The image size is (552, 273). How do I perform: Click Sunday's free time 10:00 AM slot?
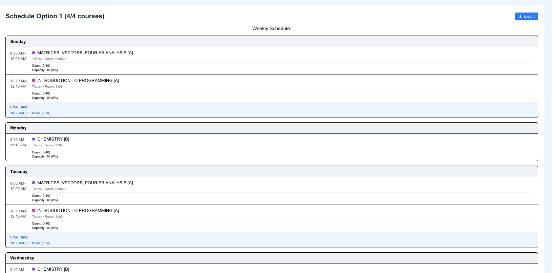click(x=30, y=113)
